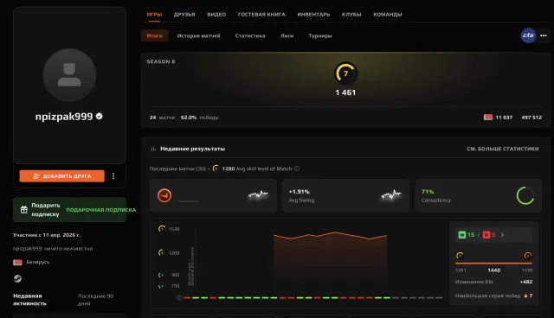The height and width of the screenshot is (318, 554).
Task: Click the info icon after Avg skill level
Action: coord(297,169)
